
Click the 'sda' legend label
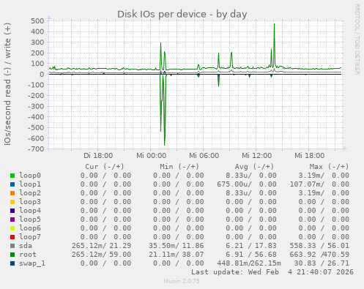click(x=26, y=246)
